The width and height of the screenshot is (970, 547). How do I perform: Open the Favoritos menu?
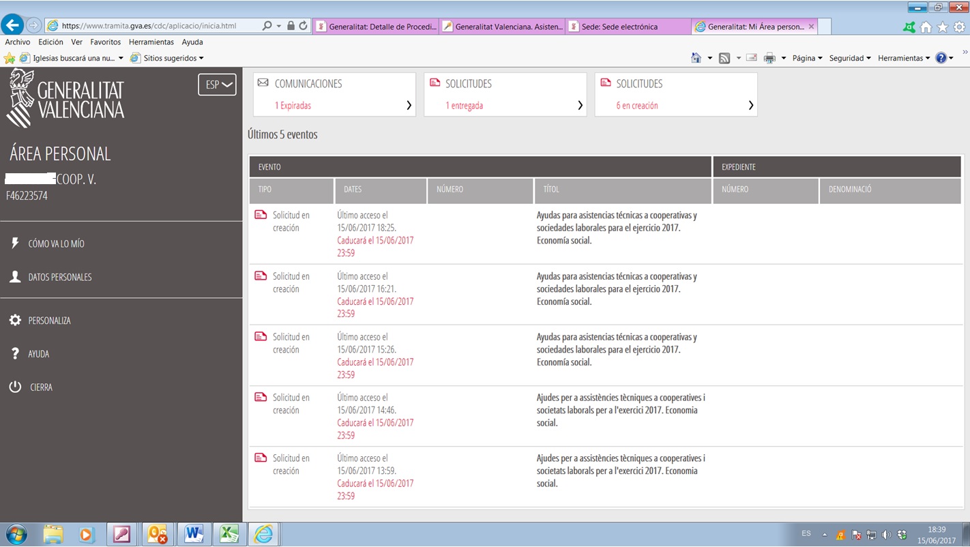click(x=106, y=42)
